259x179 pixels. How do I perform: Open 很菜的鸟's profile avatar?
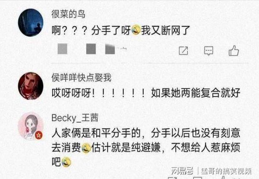(31, 22)
